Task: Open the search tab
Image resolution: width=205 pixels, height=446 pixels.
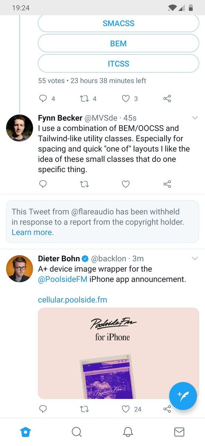Action: (77, 432)
